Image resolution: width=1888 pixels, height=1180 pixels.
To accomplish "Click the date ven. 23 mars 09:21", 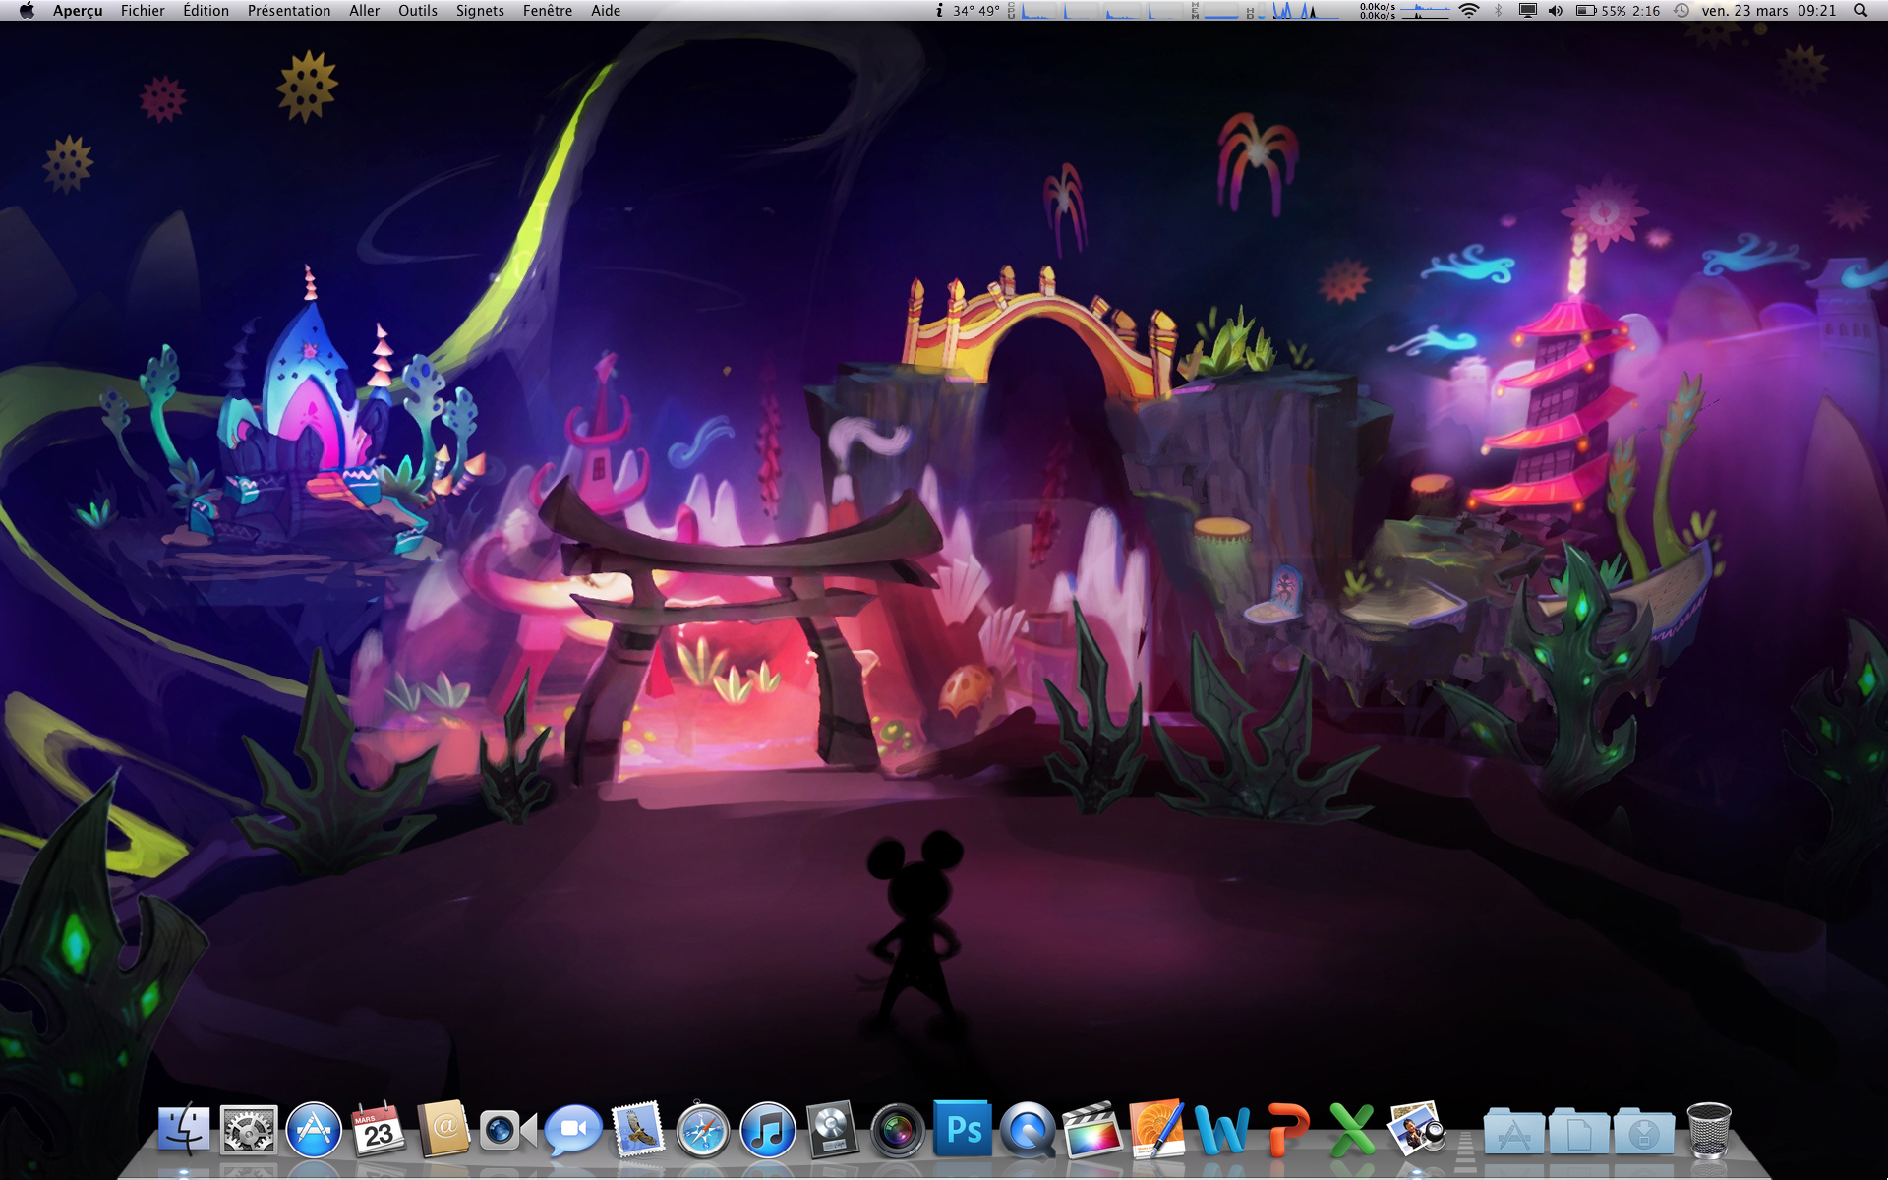I will click(1769, 11).
